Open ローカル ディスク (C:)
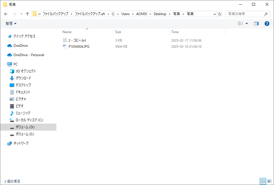This screenshot has height=185, width=274. point(29,120)
